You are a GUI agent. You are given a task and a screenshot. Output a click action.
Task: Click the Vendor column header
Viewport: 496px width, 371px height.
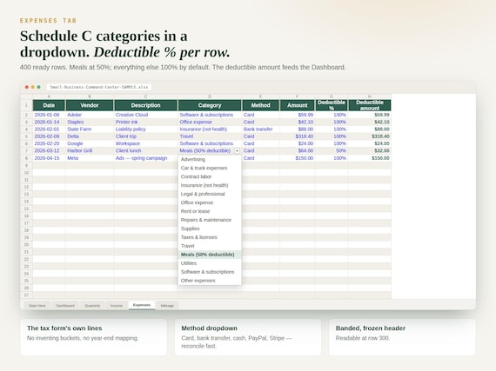click(90, 105)
